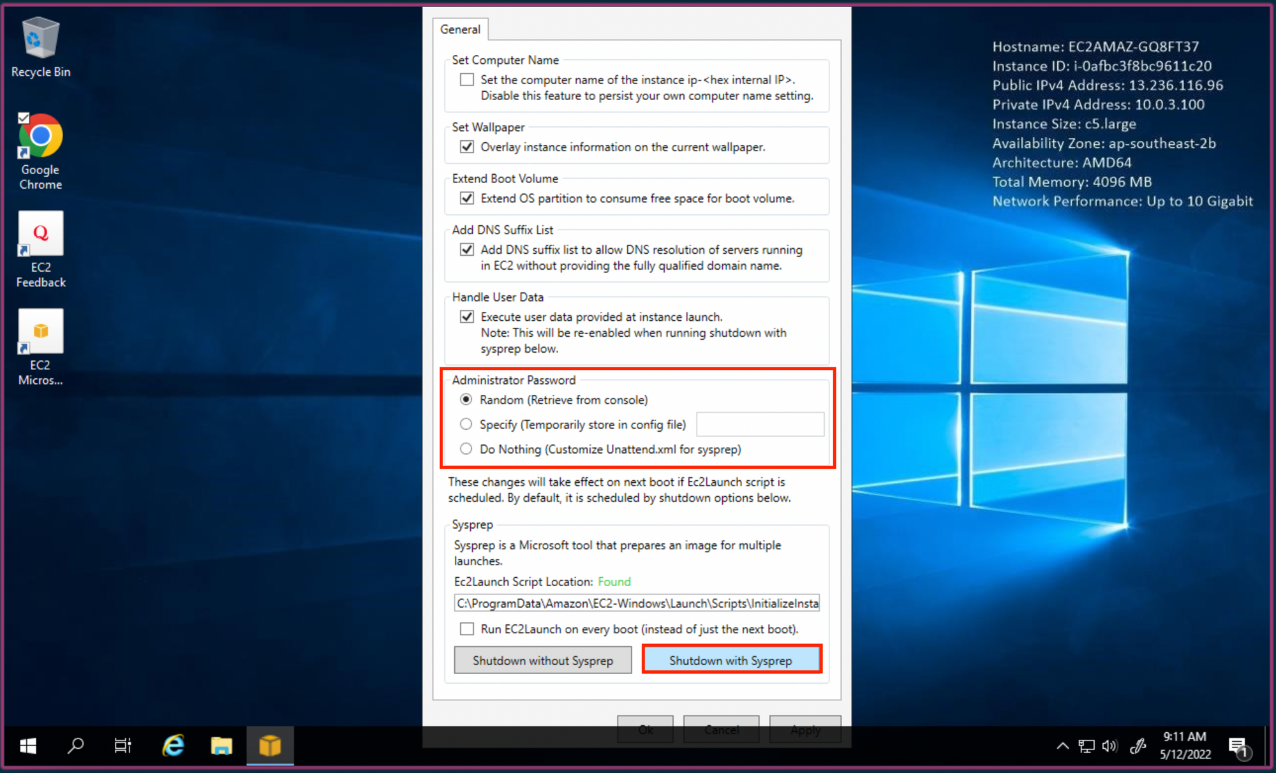Switch to the General tab
1276x773 pixels.
460,29
